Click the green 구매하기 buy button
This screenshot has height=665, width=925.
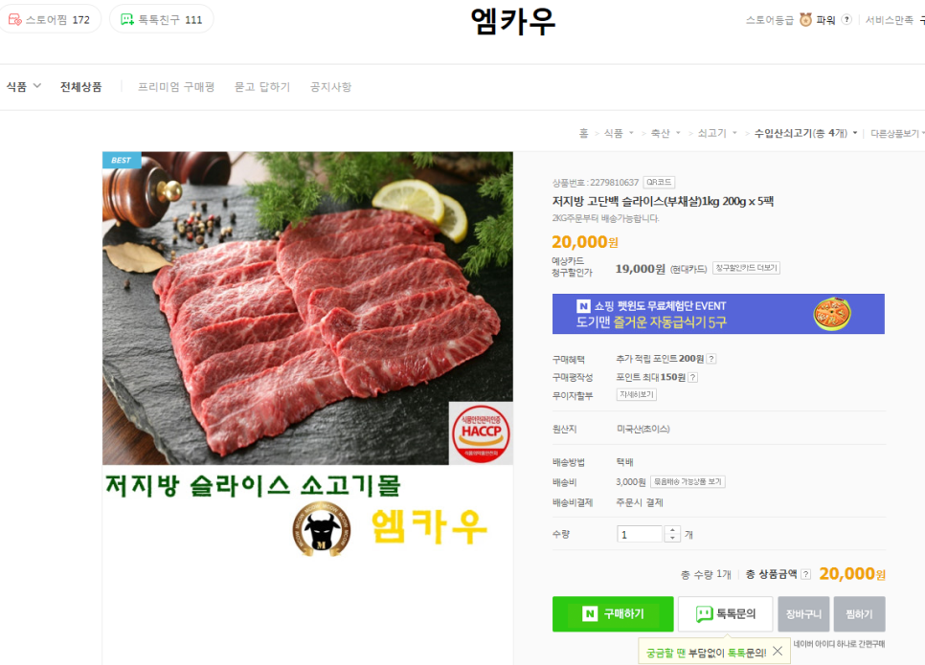coord(613,613)
